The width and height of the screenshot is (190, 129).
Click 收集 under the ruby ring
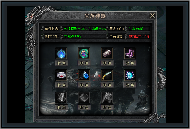[x=61, y=85]
